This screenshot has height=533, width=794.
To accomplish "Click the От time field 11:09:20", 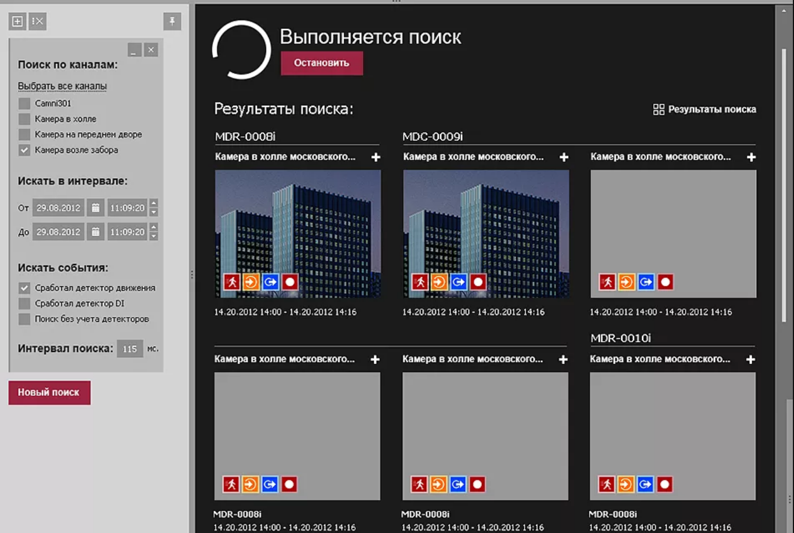I will 127,208.
